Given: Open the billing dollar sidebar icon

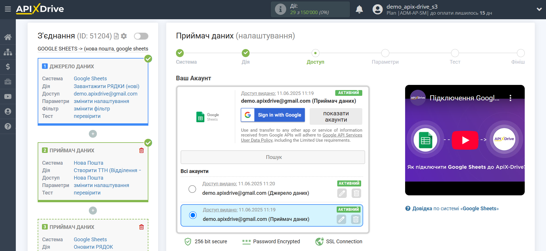Looking at the screenshot, I should (8, 67).
